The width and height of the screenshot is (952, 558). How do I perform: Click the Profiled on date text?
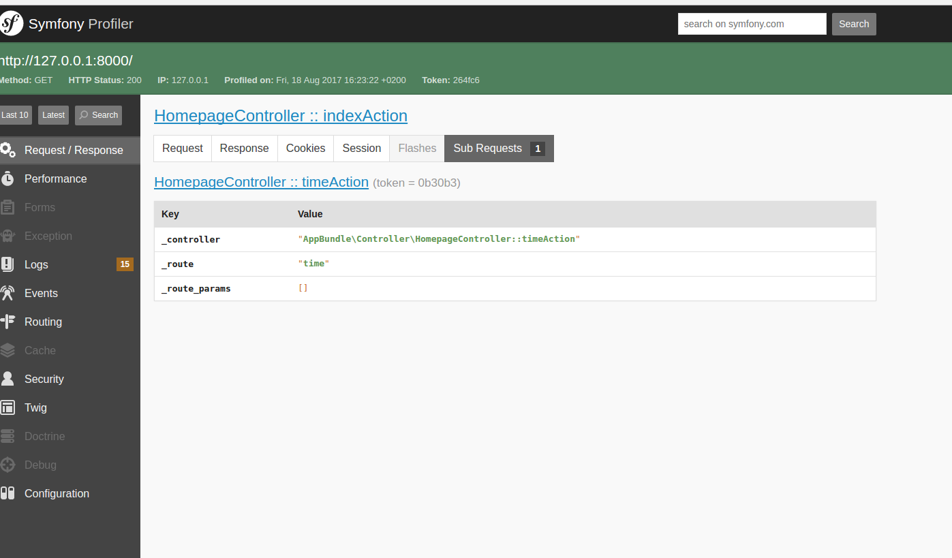coord(315,80)
